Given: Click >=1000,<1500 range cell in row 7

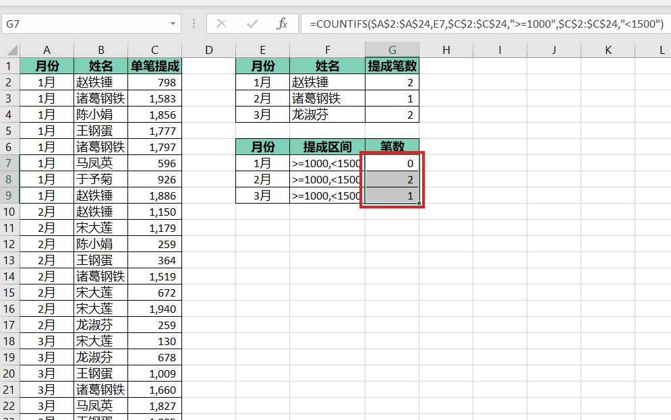Looking at the screenshot, I should click(x=327, y=163).
